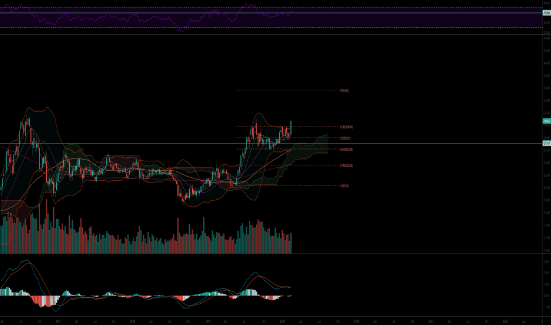This screenshot has width=551, height=325.
Task: Click the RSI value tag on the axis
Action: [x=546, y=13]
